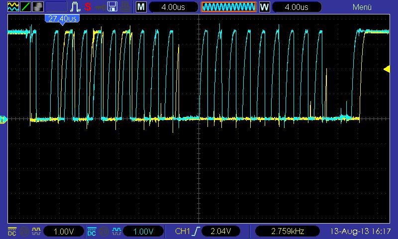Click the yellow waveform icon in top toolbar

tap(13, 7)
